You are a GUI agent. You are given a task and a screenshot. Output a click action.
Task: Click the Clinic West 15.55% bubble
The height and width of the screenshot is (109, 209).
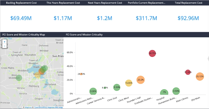coord(129,83)
